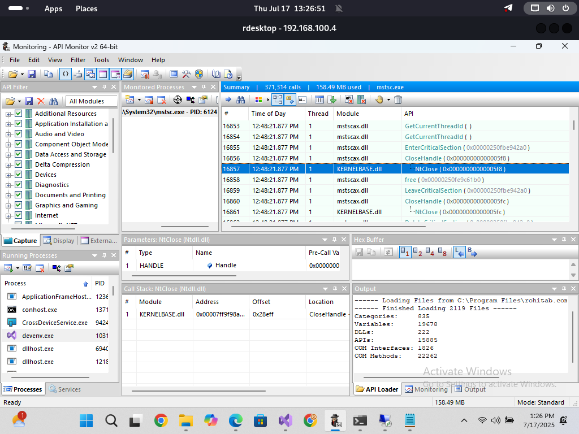The height and width of the screenshot is (434, 579).
Task: Open the All Modules dropdown
Action: pos(92,101)
